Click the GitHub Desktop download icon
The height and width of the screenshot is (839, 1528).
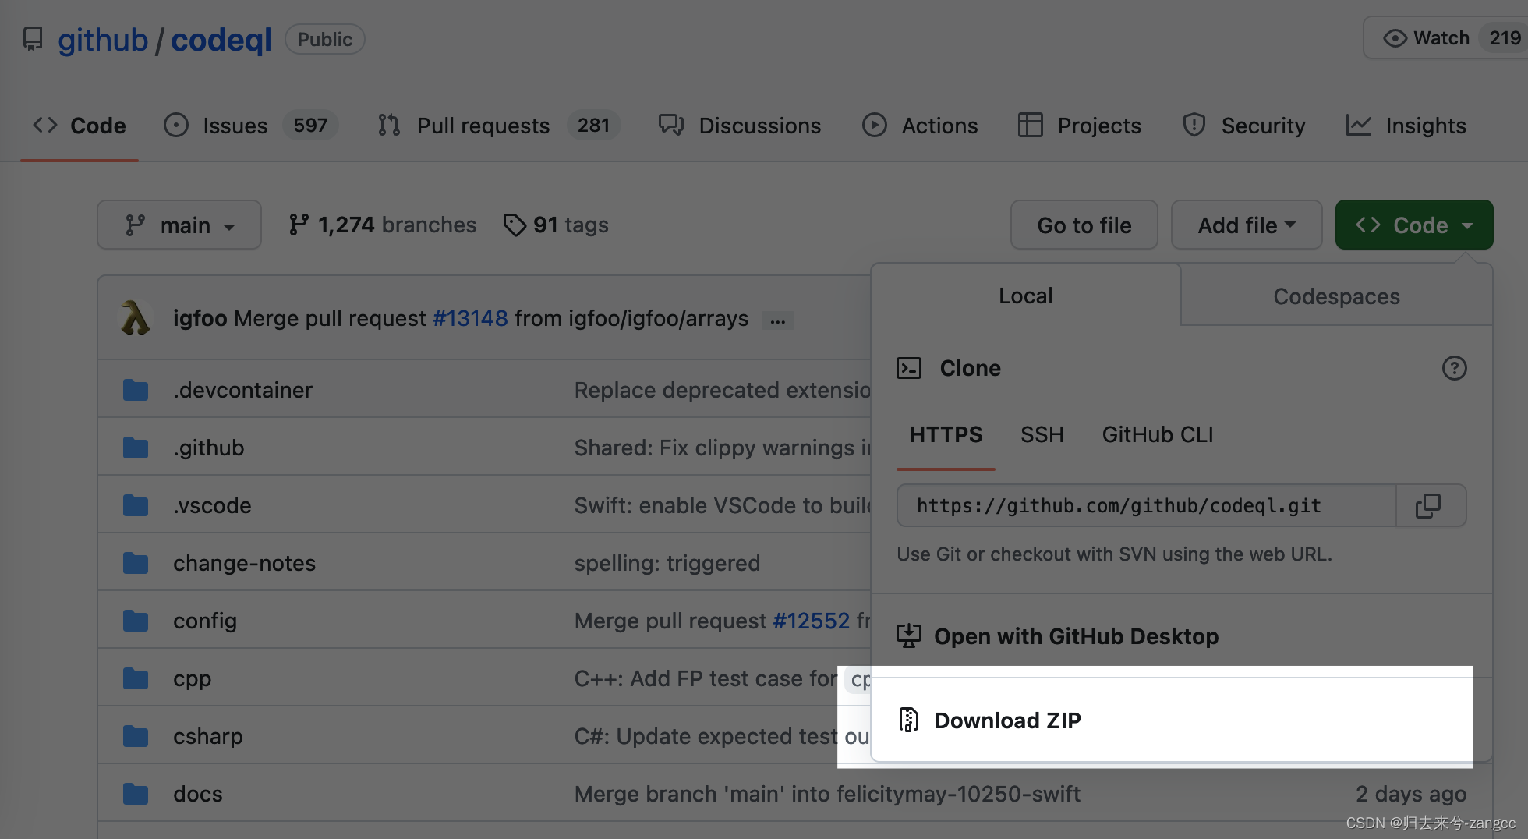click(909, 636)
